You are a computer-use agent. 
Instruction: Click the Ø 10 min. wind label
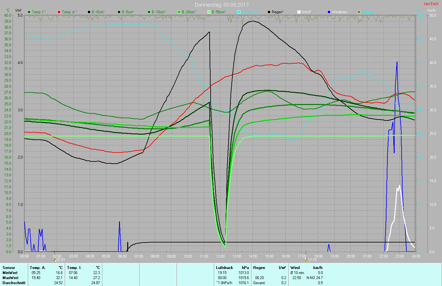[x=297, y=273]
